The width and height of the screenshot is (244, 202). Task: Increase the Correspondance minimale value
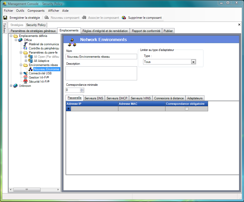tap(82, 89)
